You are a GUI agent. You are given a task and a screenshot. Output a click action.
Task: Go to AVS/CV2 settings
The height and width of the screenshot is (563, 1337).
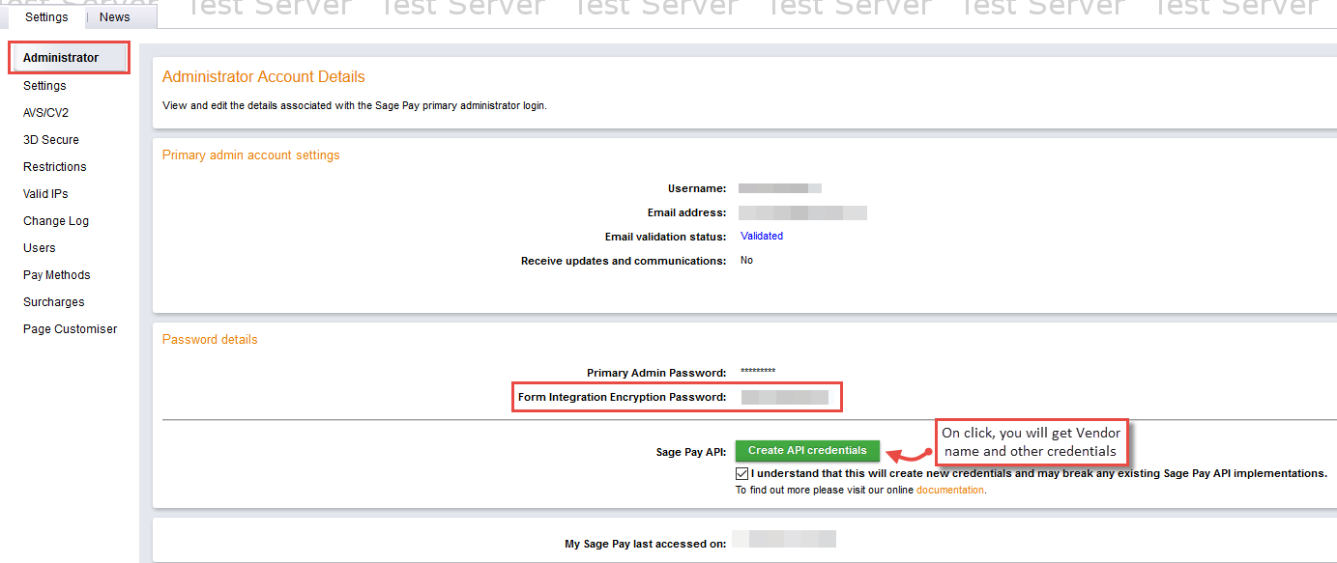point(45,113)
